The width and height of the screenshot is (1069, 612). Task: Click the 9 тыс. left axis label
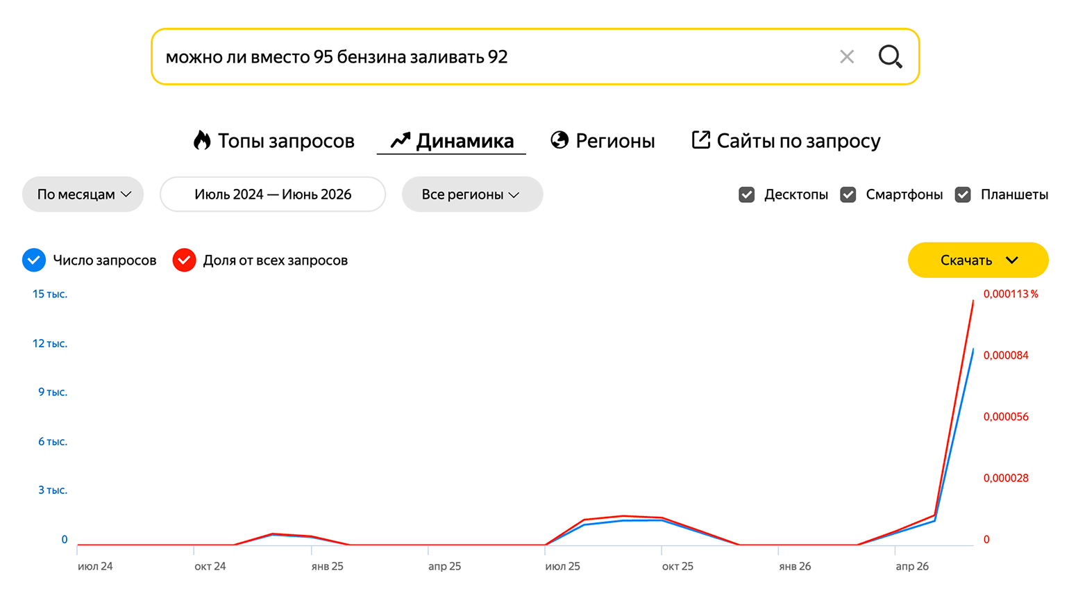(x=53, y=392)
